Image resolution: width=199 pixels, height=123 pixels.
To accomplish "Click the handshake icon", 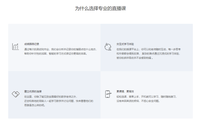I will 15,94.
